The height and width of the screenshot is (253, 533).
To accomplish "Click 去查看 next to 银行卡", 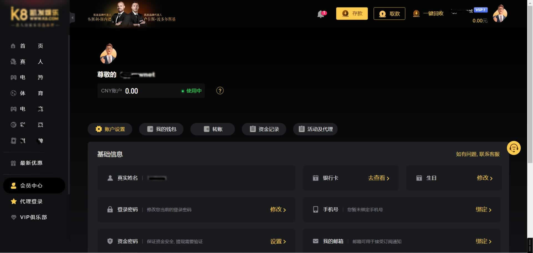I will coord(379,178).
